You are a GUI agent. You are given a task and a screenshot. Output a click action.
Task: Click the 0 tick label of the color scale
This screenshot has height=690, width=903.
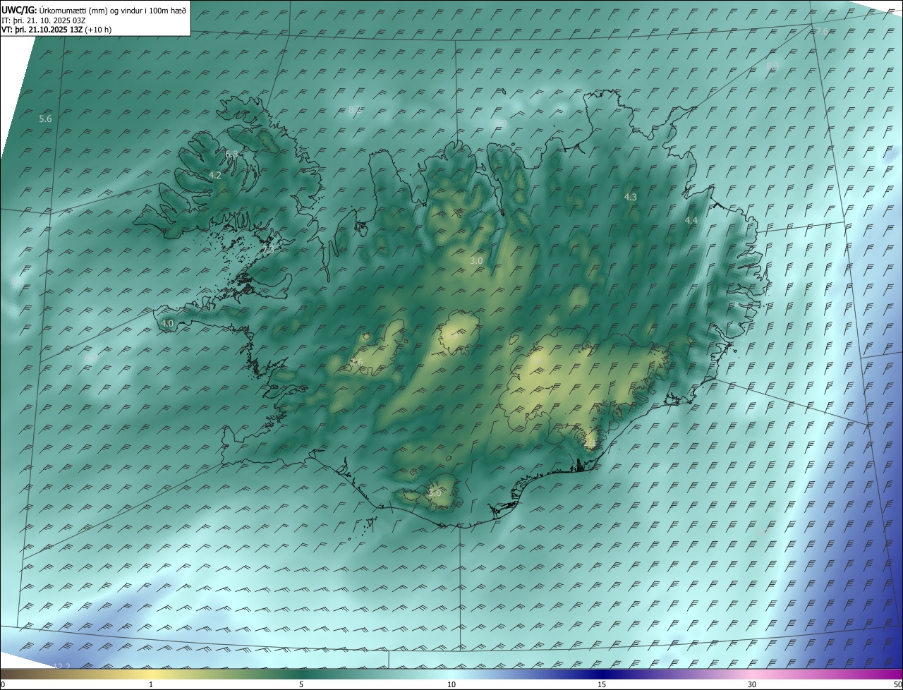coord(3,684)
